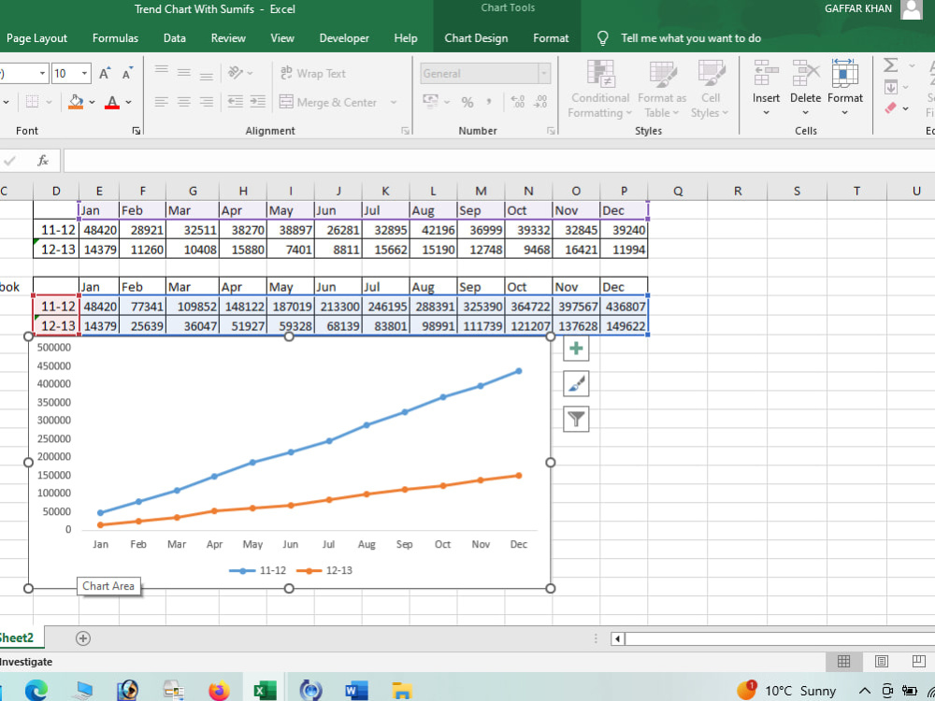The image size is (935, 701).
Task: Switch to Page Break Preview view
Action: [918, 662]
